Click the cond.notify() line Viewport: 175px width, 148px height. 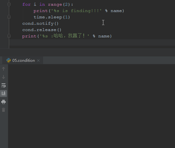click(40, 23)
